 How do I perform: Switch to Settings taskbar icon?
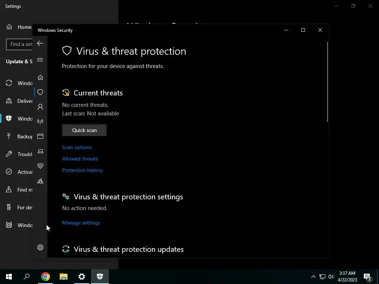pos(82,277)
